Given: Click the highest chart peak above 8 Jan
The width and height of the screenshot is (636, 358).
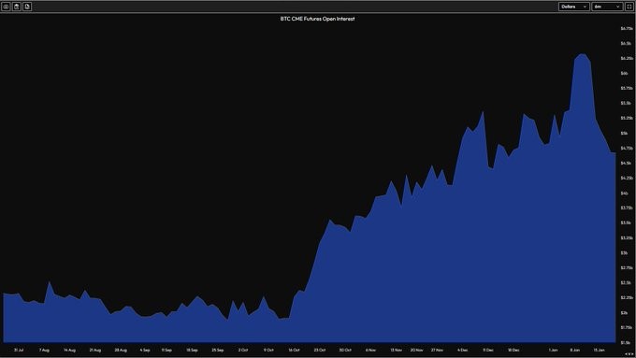Looking at the screenshot, I should (x=583, y=54).
